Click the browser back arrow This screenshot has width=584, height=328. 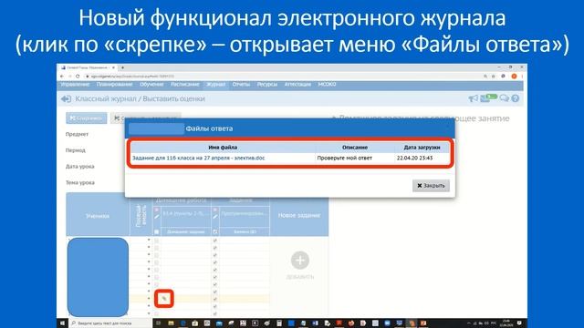tap(62, 77)
